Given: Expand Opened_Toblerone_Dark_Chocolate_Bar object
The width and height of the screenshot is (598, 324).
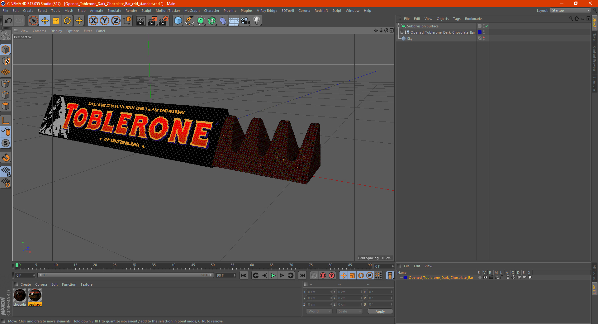Looking at the screenshot, I should coord(402,32).
